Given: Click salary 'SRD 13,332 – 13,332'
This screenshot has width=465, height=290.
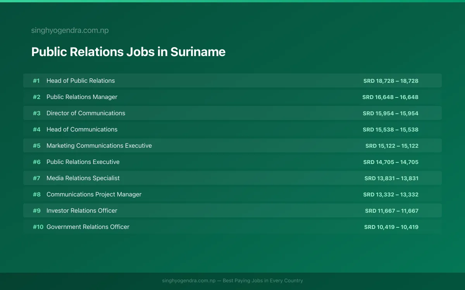Looking at the screenshot, I should (x=391, y=194).
